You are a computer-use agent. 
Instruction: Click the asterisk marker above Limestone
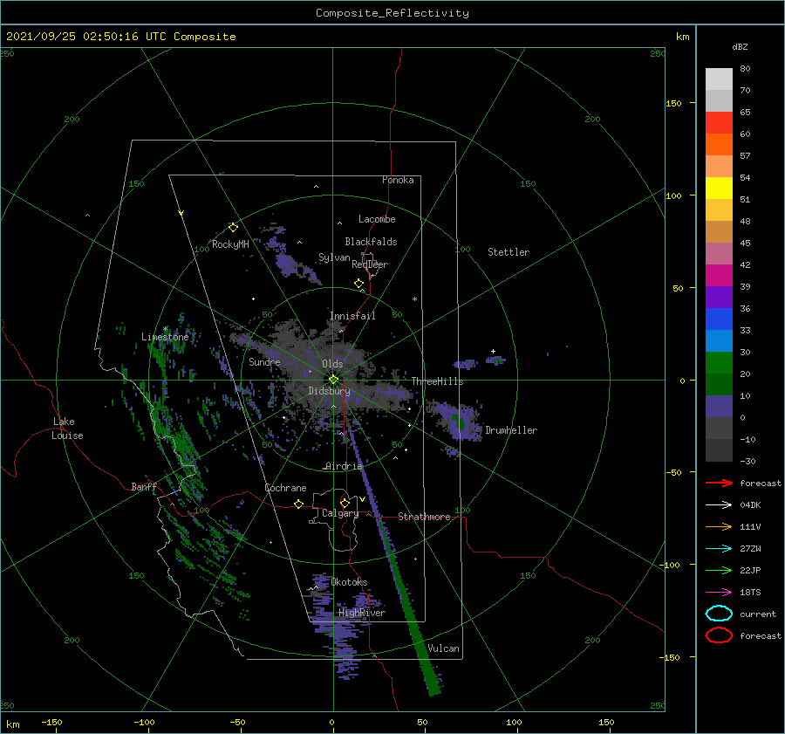165,329
